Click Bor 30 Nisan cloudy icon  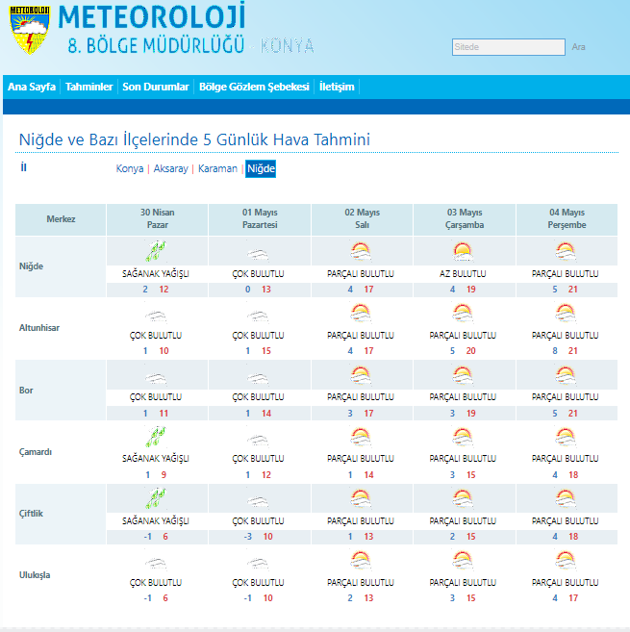(156, 378)
